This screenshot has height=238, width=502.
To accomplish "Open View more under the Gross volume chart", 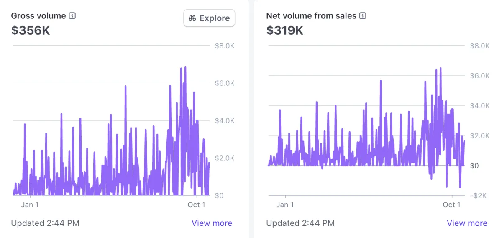I will (x=212, y=223).
